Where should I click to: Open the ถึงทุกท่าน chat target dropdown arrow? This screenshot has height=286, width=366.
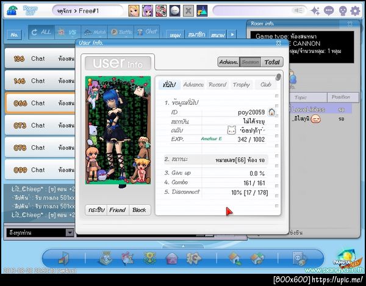70,232
